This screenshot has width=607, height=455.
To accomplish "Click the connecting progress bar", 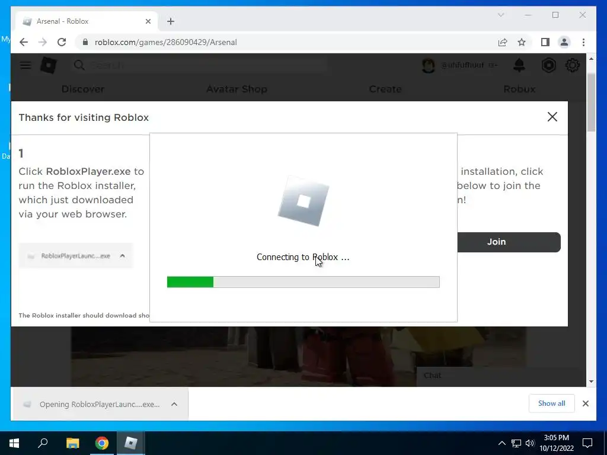I will coord(303,281).
